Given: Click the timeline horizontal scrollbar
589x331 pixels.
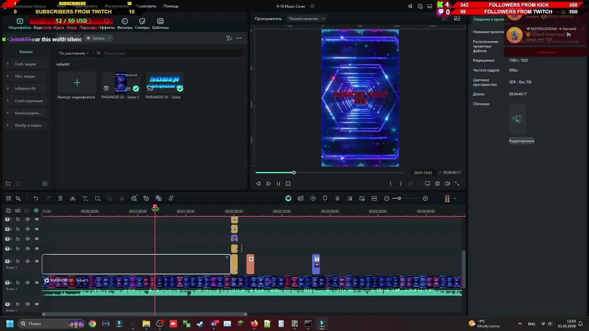Looking at the screenshot, I should tap(144, 314).
